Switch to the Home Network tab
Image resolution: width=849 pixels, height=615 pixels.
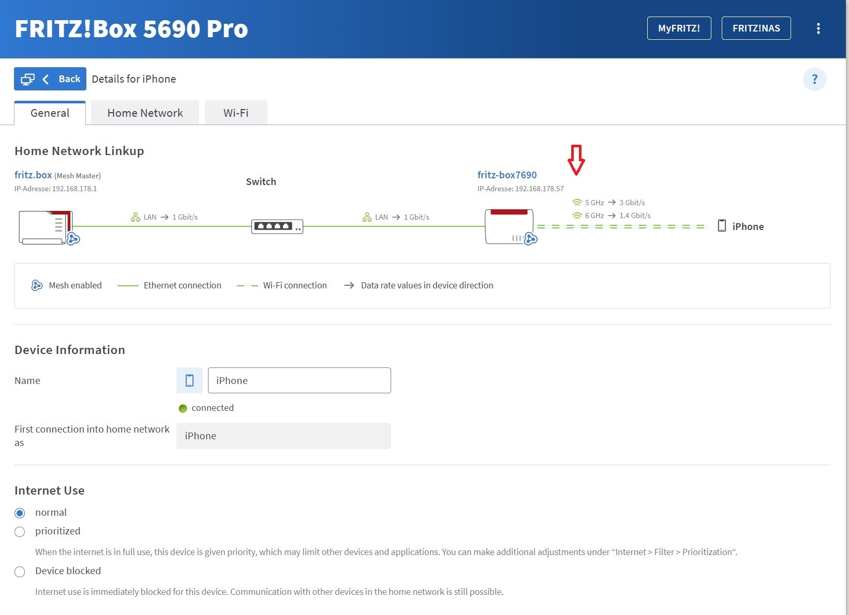145,113
